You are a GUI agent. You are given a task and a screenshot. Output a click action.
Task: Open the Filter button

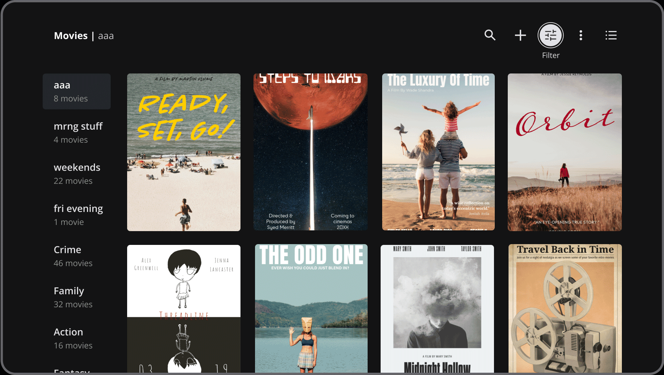pos(551,35)
